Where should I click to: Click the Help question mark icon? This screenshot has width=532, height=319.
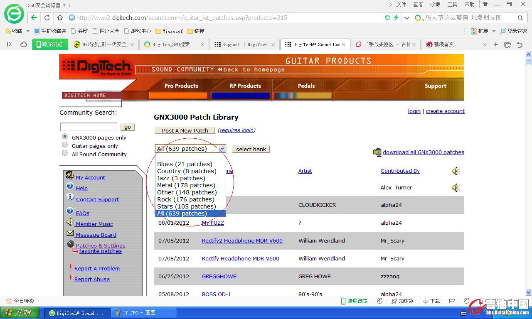click(x=70, y=186)
